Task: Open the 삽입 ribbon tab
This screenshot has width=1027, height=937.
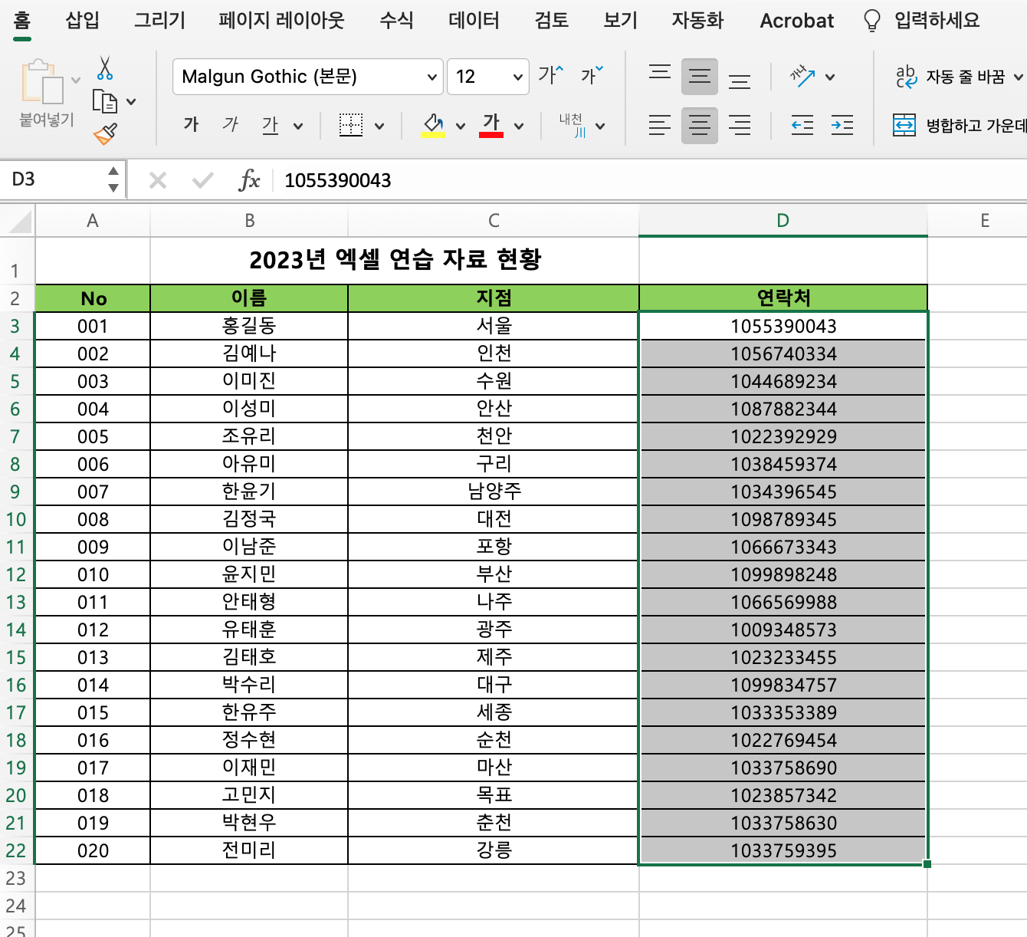Action: tap(83, 21)
